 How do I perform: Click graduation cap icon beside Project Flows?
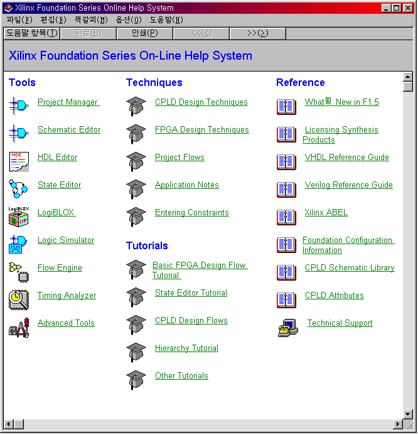[x=136, y=162]
